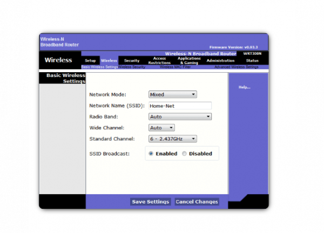Click the Cancel Changes button
Screen dimensions: 324x233
click(197, 202)
